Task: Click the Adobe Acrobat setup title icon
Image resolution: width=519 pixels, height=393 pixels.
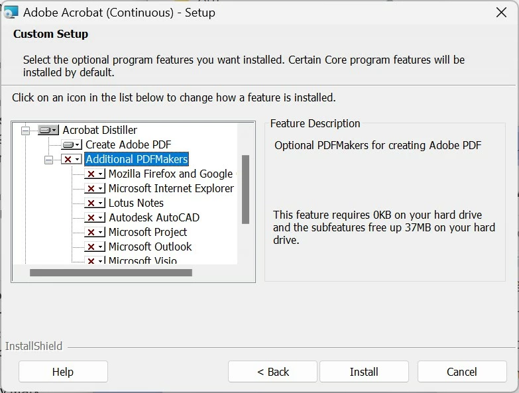Action: [x=11, y=13]
